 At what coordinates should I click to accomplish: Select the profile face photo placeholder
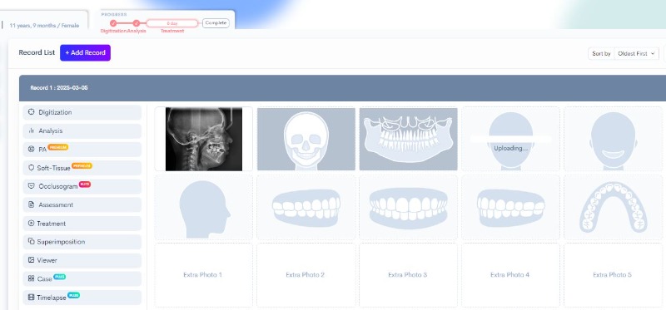[x=204, y=208]
